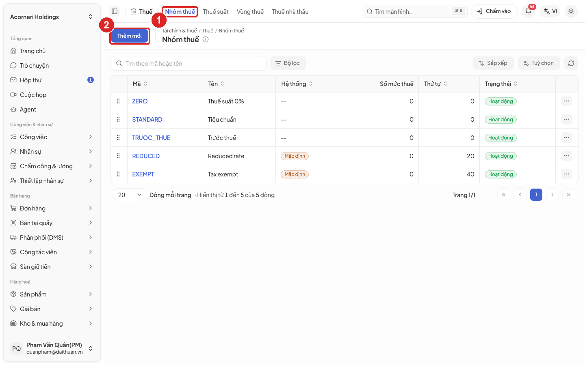Expand the Công việc sidebar group
The height and width of the screenshot is (365, 585).
[x=52, y=137]
